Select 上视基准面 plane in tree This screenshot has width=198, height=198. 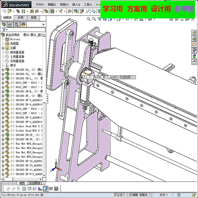17,57
